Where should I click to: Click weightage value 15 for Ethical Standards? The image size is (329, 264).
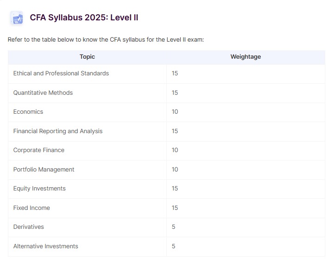coord(175,73)
